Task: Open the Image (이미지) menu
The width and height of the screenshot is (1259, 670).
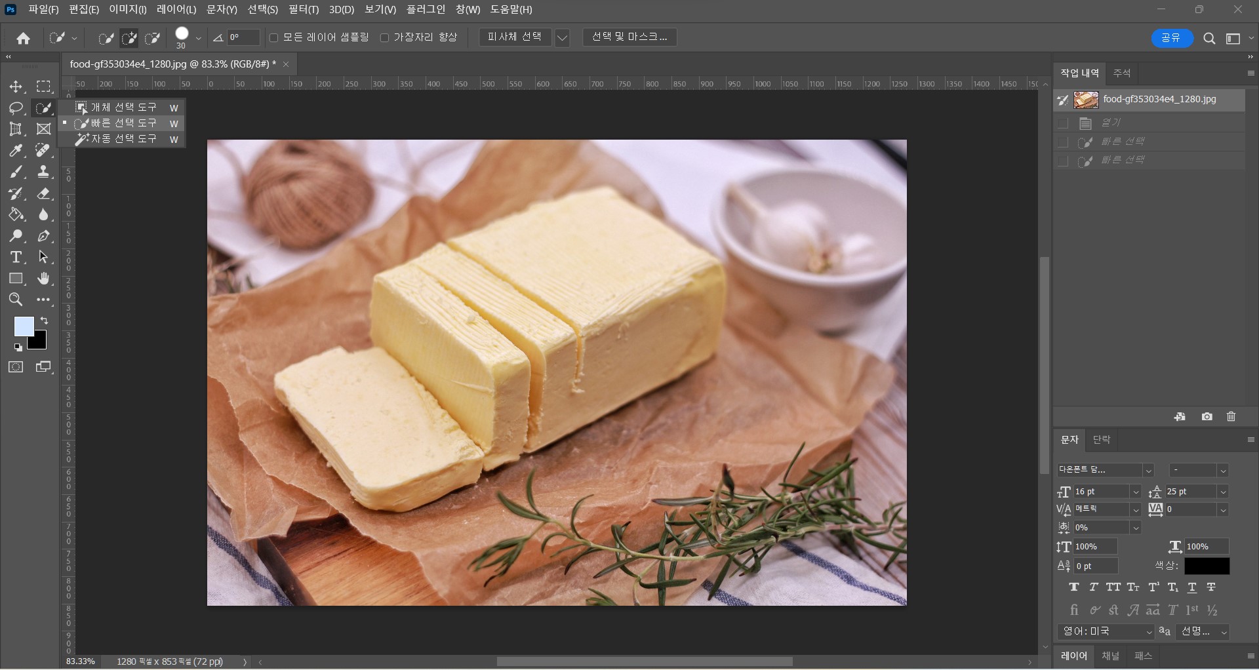Action: point(128,10)
